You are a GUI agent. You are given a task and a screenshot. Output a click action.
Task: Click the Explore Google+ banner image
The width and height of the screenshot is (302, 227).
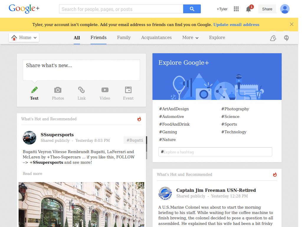pyautogui.click(x=217, y=77)
